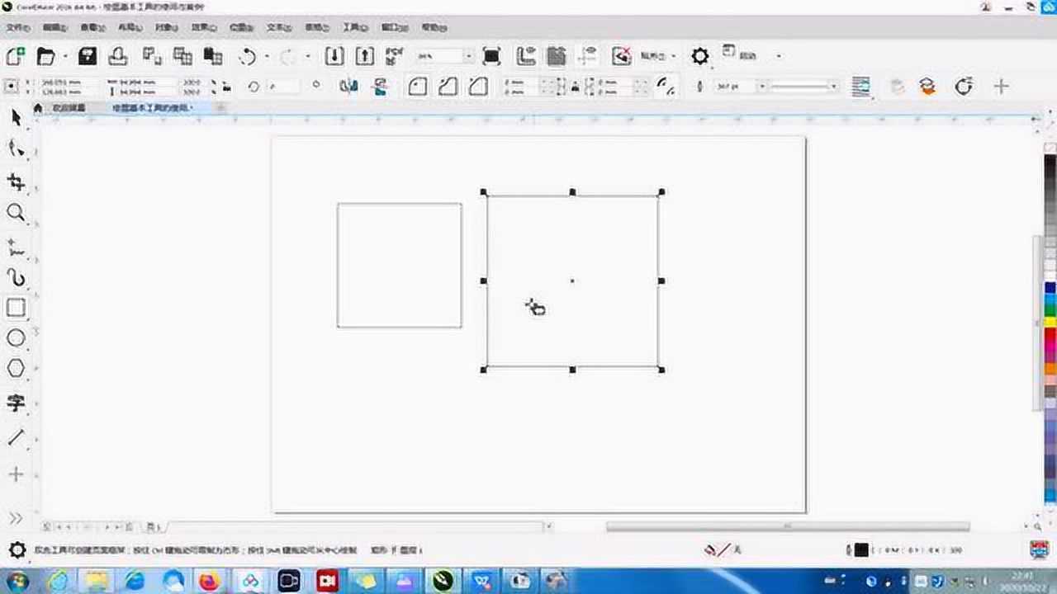1057x594 pixels.
Task: Open the last menu in the menu bar
Action: pos(434,27)
